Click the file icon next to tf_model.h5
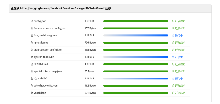The height and width of the screenshot is (104, 220). tap(32, 79)
